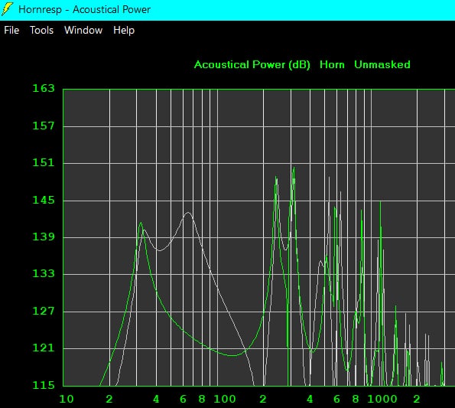Open the Help menu

(x=124, y=30)
